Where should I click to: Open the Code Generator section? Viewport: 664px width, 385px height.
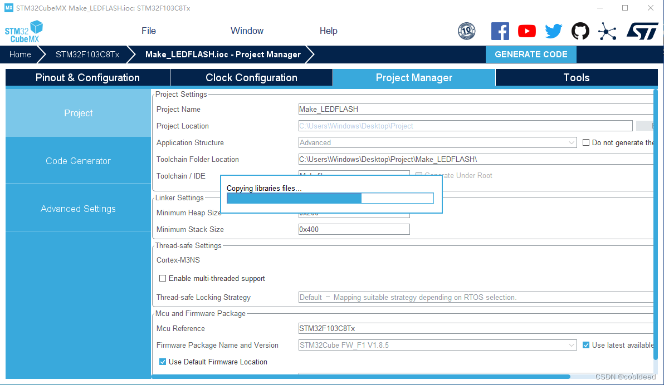coord(79,161)
